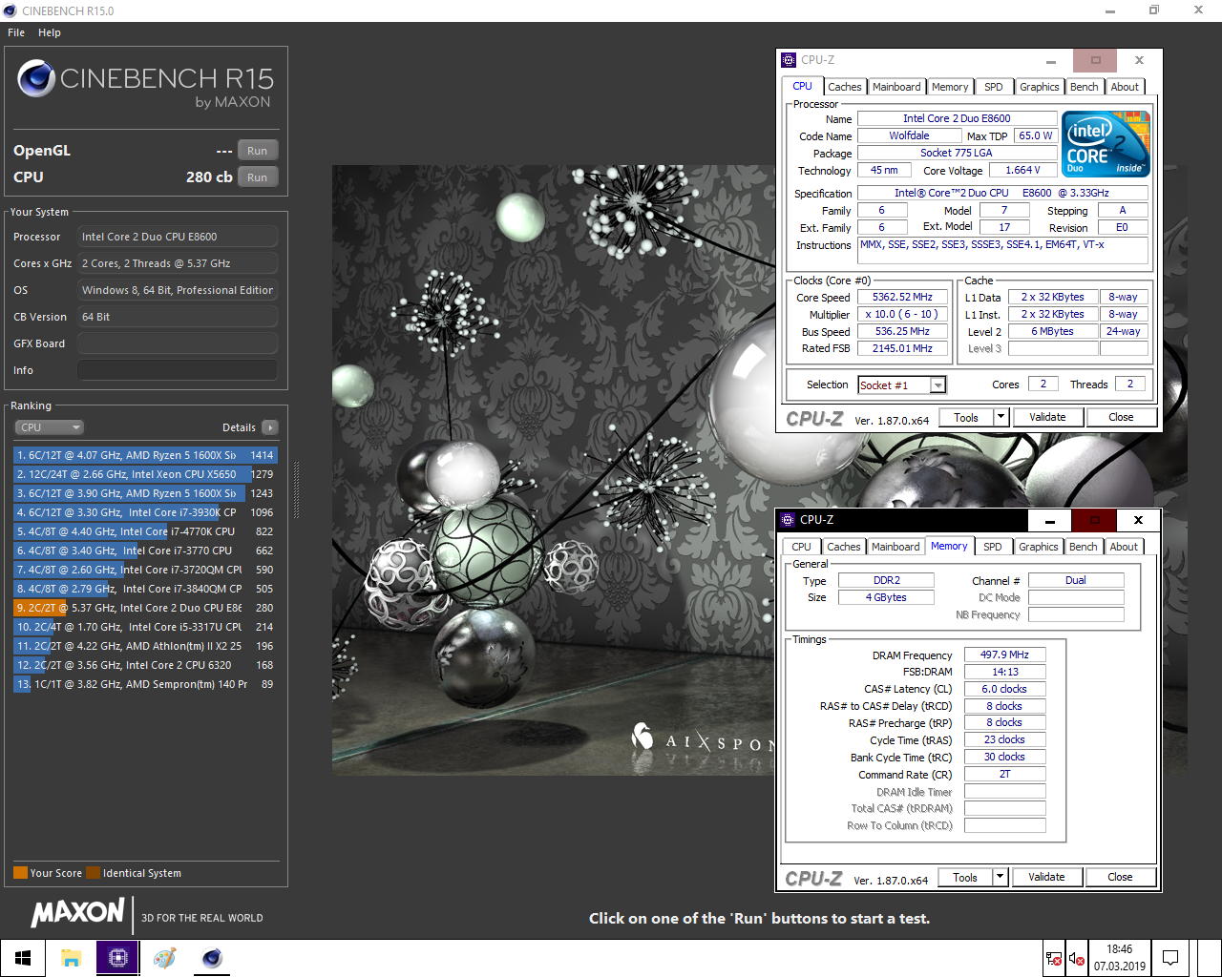Click the Intel Core 2 Duo logo
This screenshot has width=1222, height=977.
tap(1106, 144)
